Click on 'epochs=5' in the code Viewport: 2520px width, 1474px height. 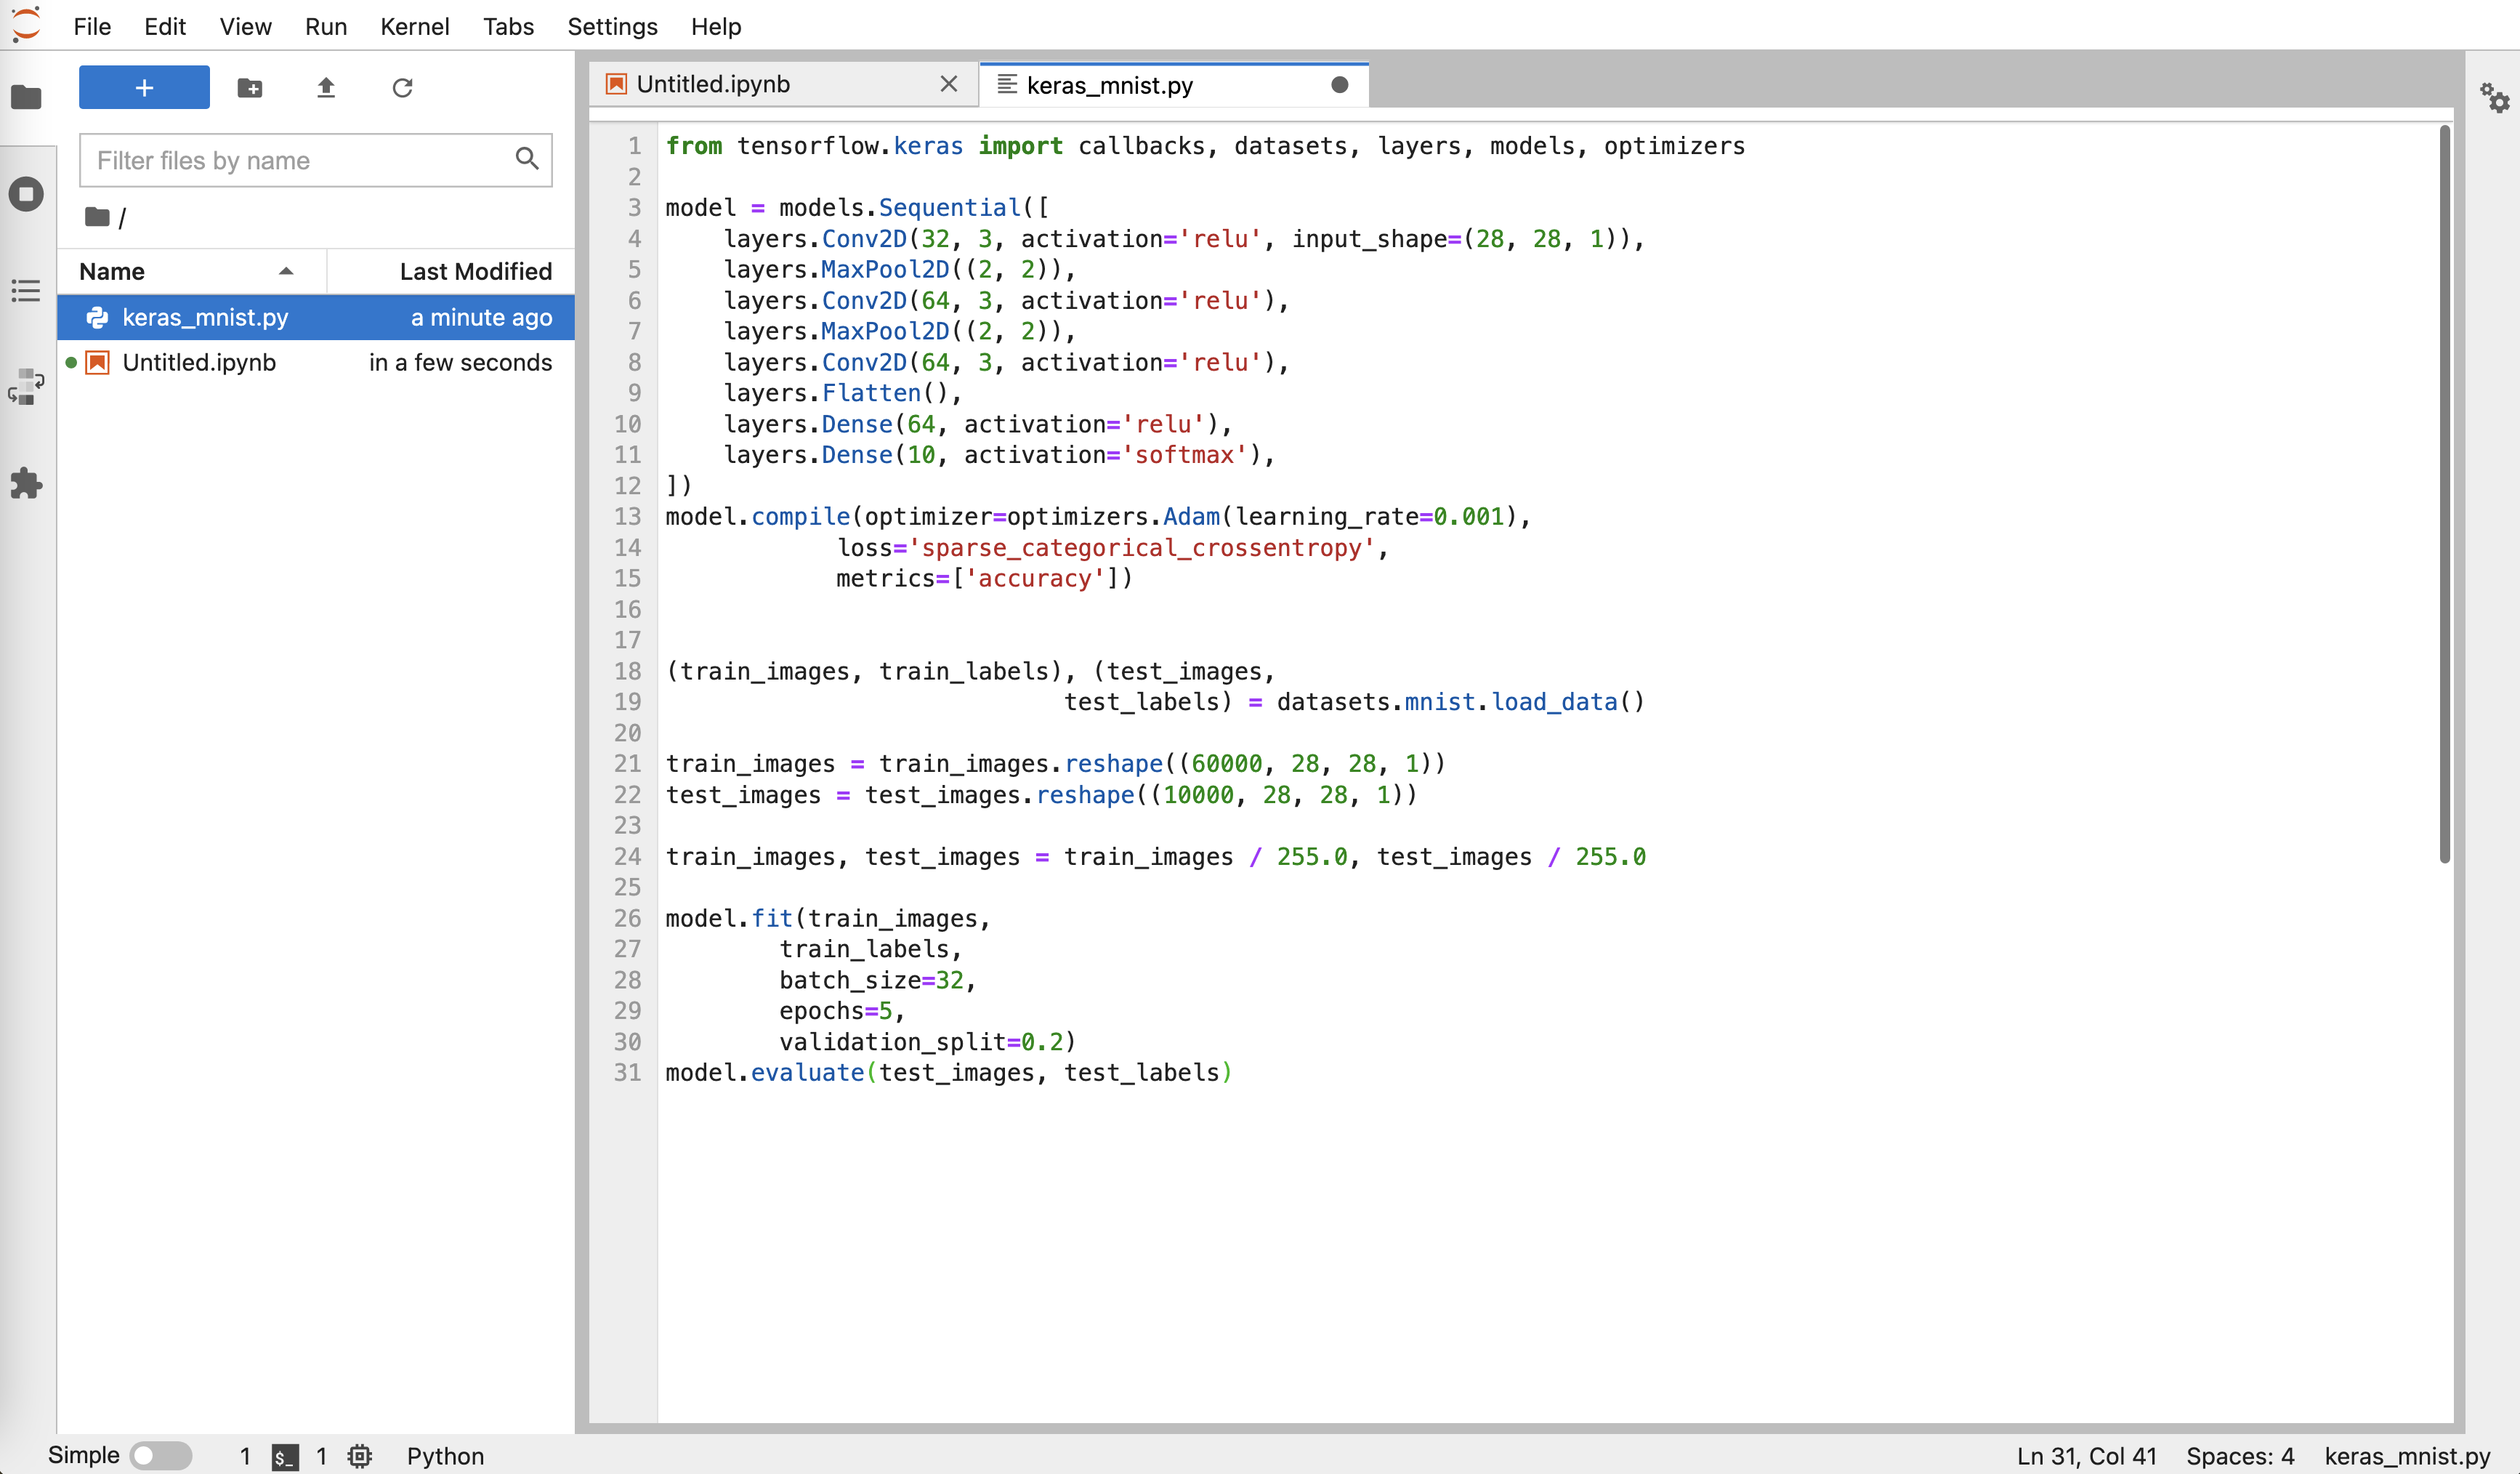pos(835,1010)
